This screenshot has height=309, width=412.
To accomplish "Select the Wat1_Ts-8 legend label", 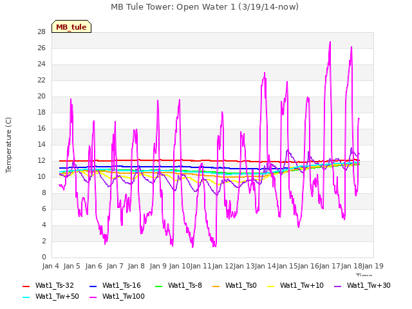I will click(x=185, y=286).
